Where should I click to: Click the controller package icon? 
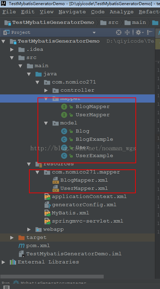tap(56, 90)
